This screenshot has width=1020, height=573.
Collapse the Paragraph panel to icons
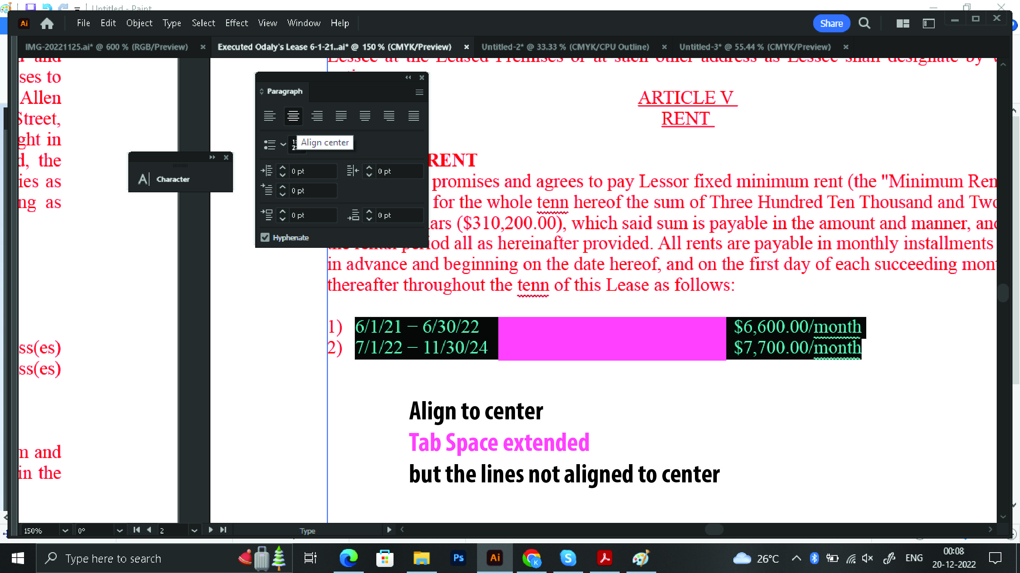point(408,77)
